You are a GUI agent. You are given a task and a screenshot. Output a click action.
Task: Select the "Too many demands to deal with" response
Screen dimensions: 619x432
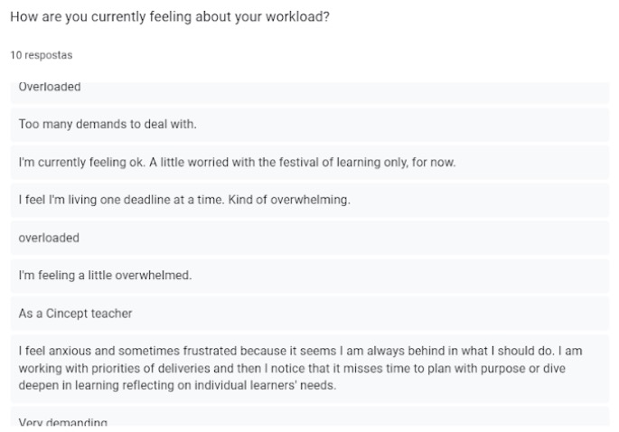tap(108, 124)
